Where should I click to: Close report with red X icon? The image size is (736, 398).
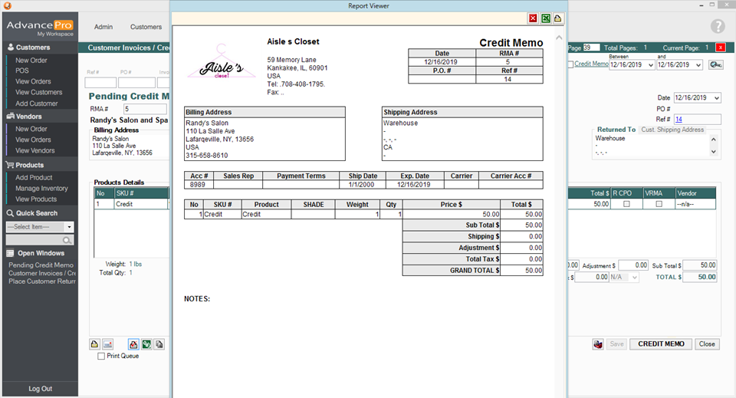tap(533, 18)
